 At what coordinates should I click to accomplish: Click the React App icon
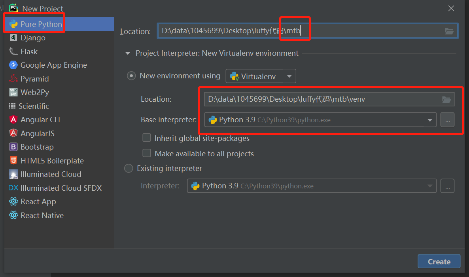click(13, 202)
